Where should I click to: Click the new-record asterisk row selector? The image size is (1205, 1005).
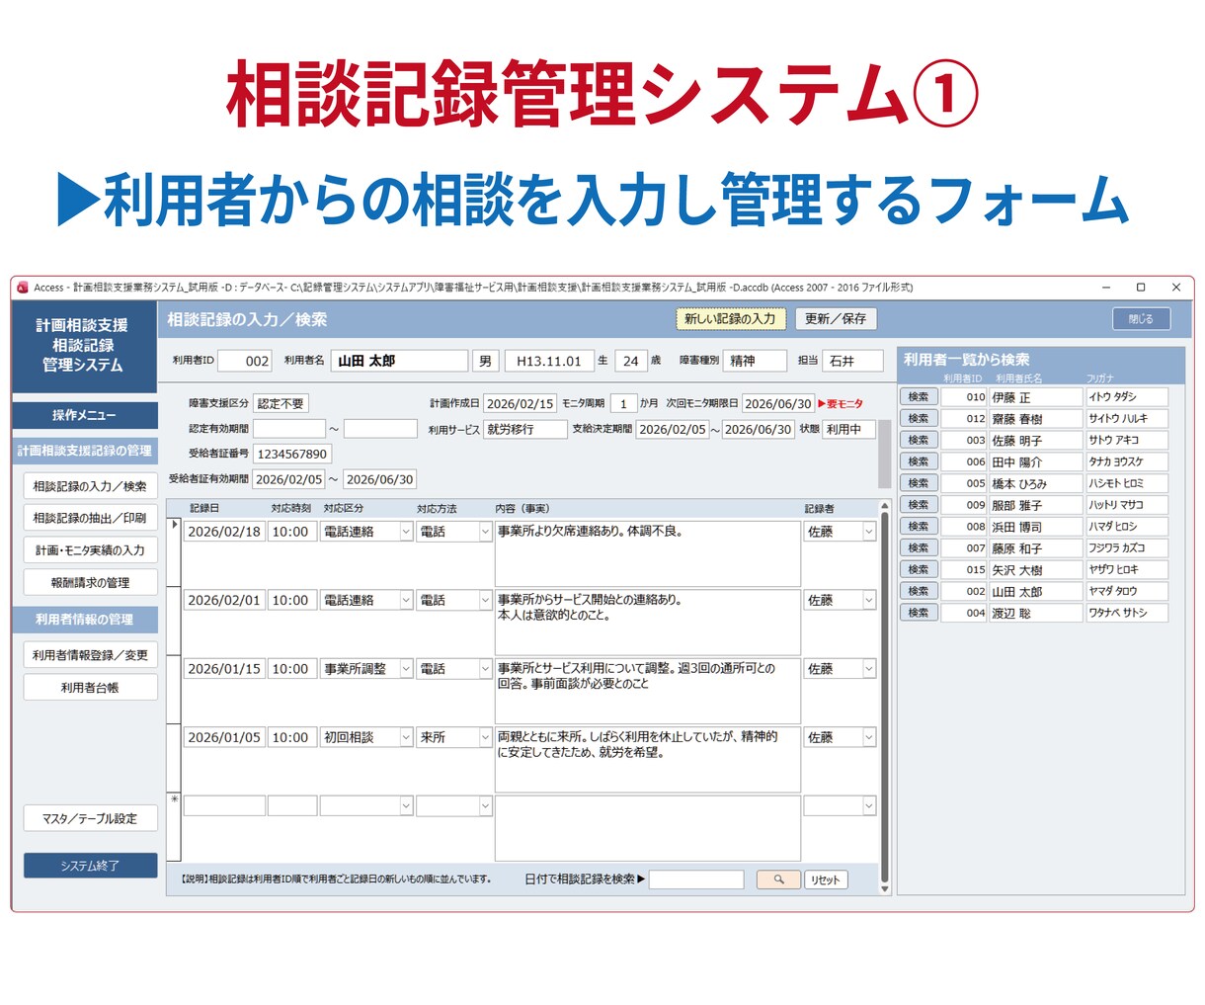coord(175,826)
